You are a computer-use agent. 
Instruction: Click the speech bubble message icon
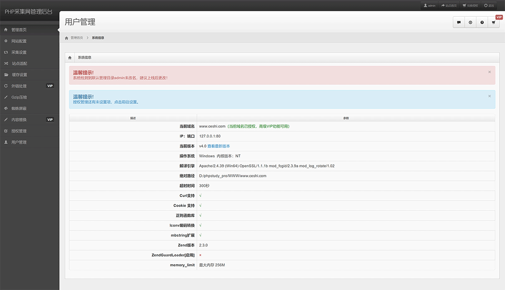[459, 22]
